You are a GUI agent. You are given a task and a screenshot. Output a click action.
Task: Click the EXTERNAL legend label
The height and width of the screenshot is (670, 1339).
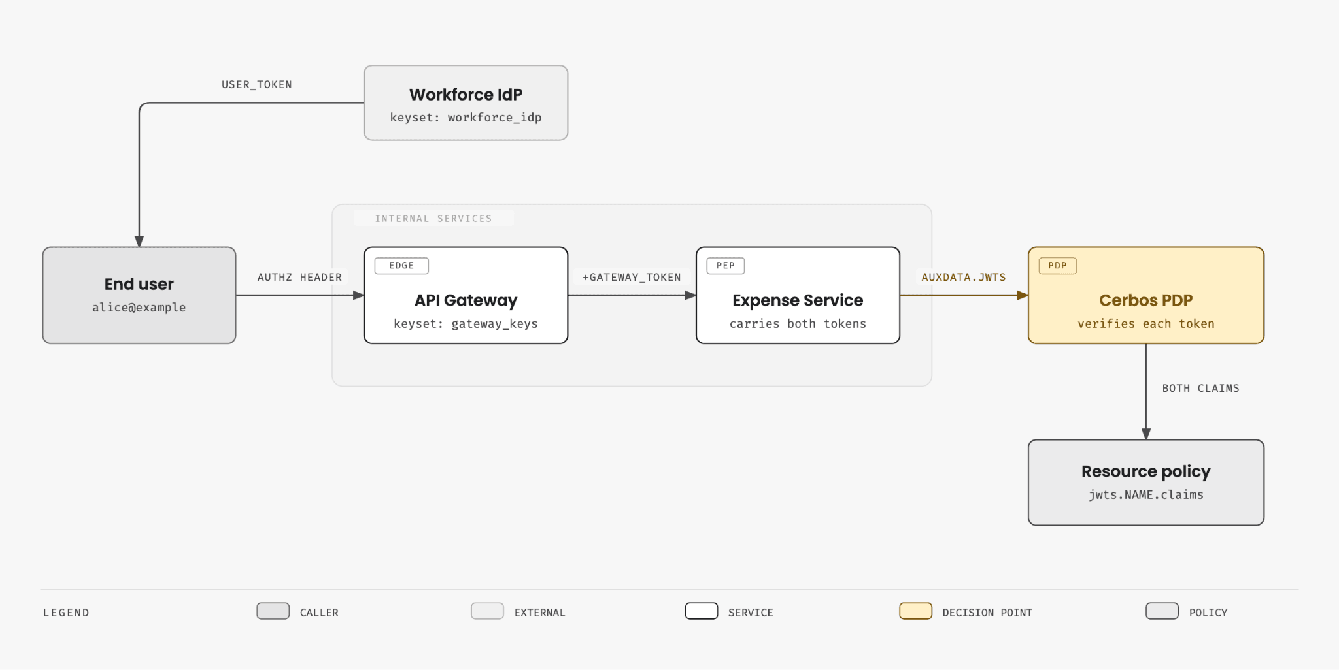540,613
